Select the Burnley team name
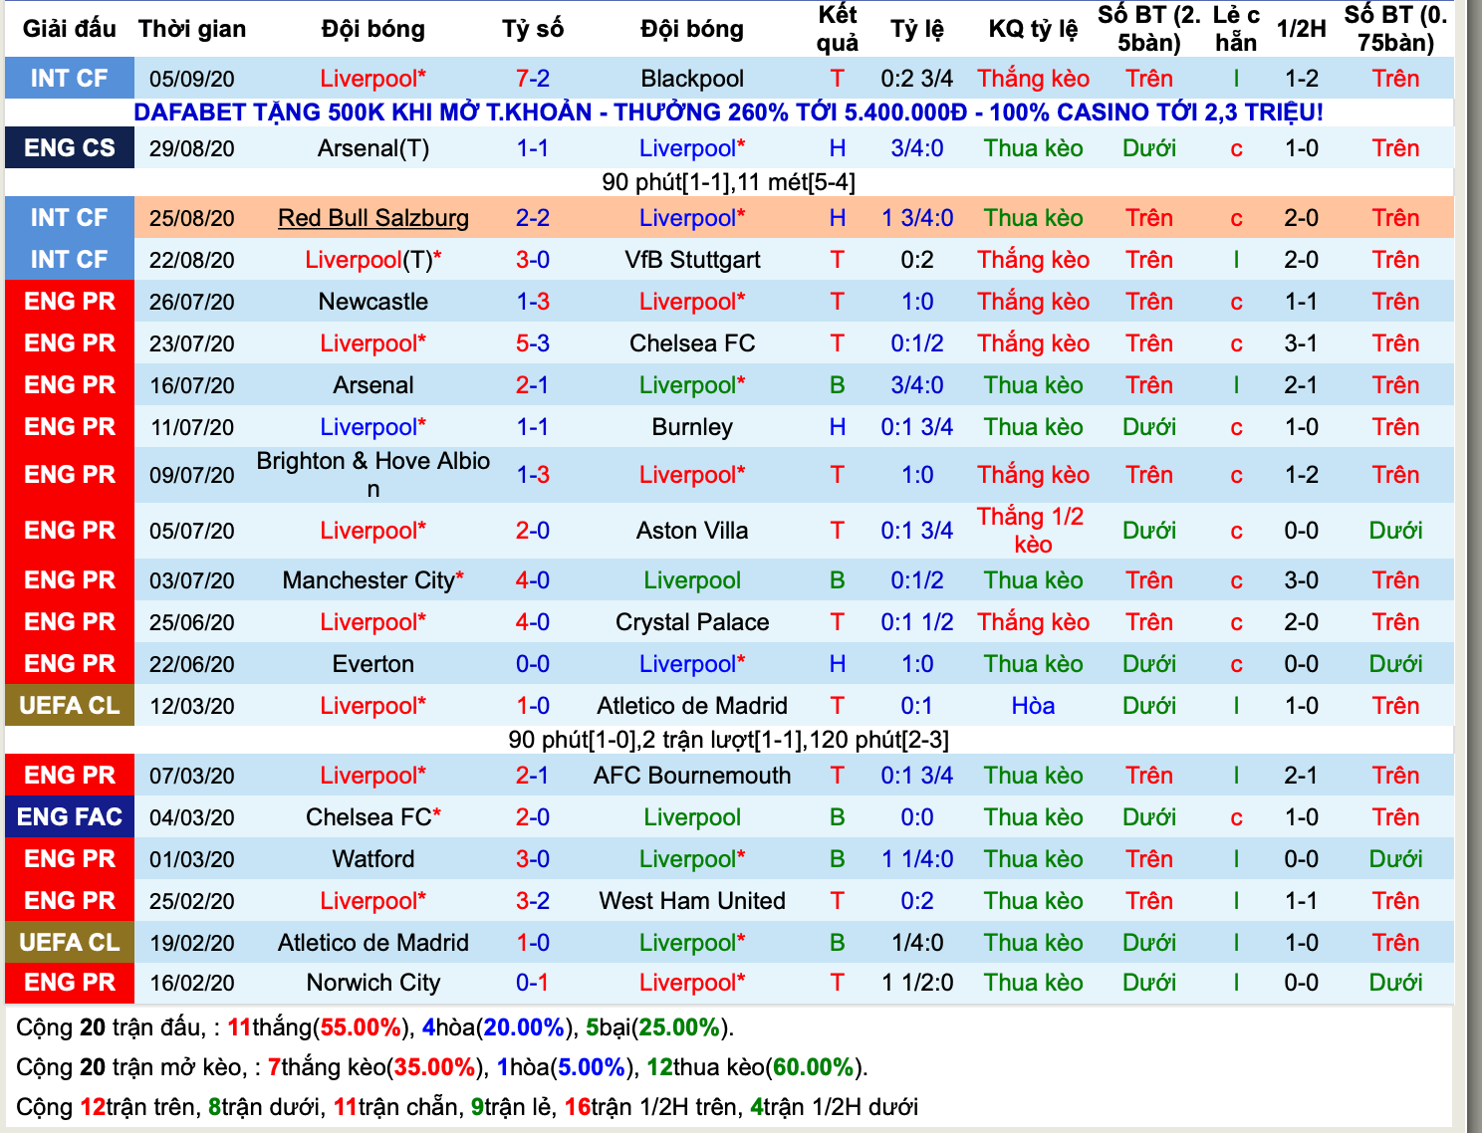The width and height of the screenshot is (1482, 1133). coord(692,427)
